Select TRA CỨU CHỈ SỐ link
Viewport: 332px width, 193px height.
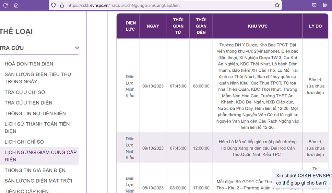click(x=25, y=92)
